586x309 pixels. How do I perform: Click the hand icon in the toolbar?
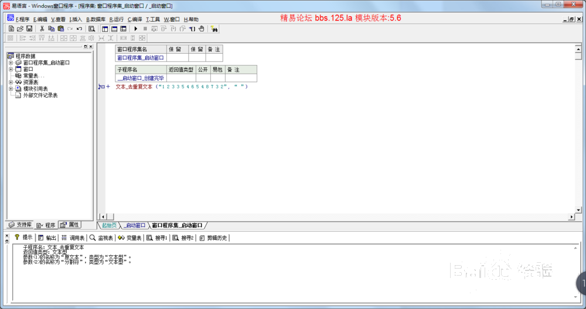[201, 29]
